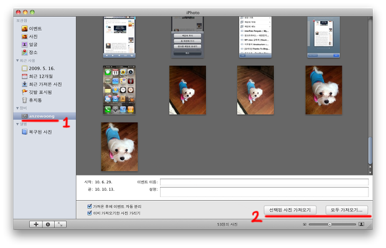Screen dimensions: 386x248
Task: Select the 최근 가져온 사진 import icon
Action: (24, 84)
